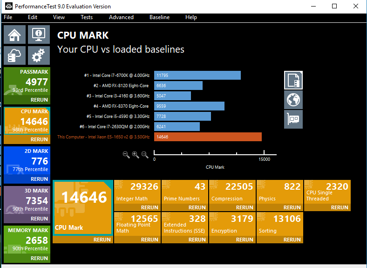Select the Encryption 3179 tile
The image size is (367, 268).
point(232,224)
